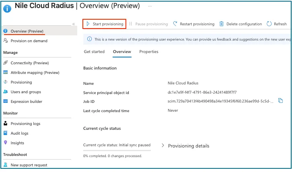Click the large blue info icon beside the title
Image resolution: width=292 pixels, height=172 pixels.
click(x=7, y=8)
